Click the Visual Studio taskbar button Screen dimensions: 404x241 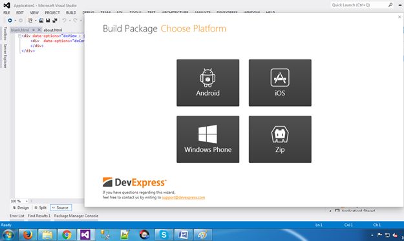click(85, 235)
